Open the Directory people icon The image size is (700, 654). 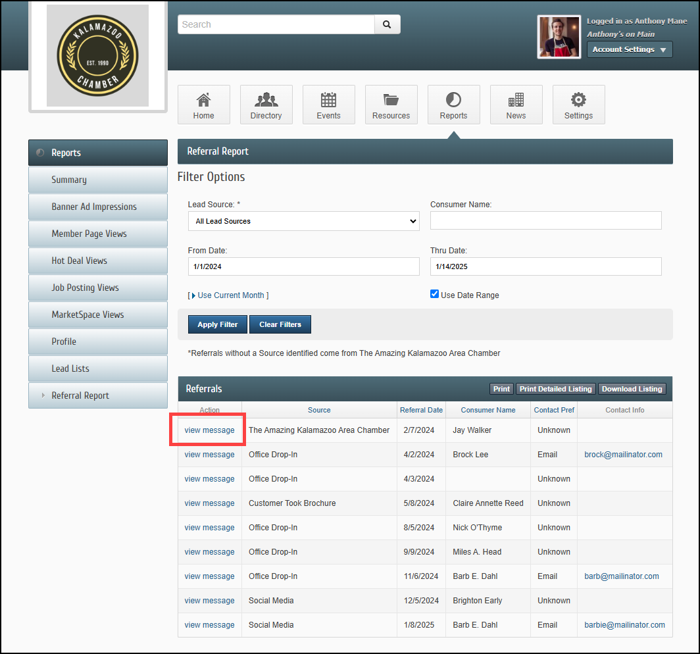pos(266,100)
